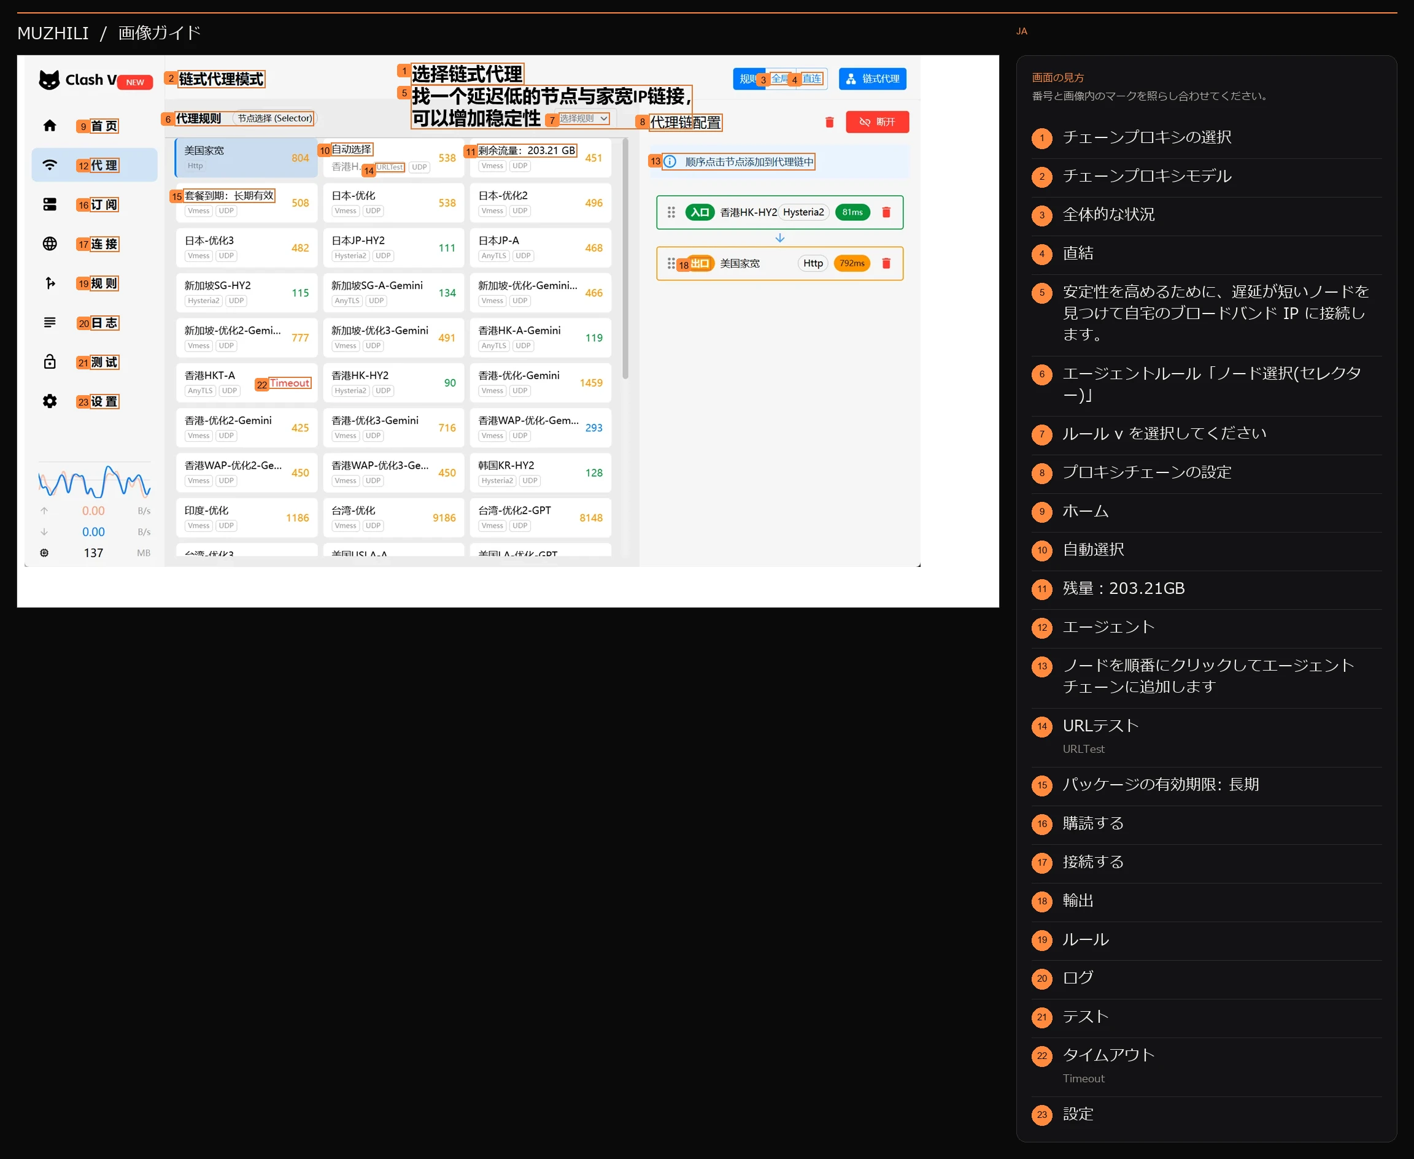Open the 选择规则 dropdown
Viewport: 1414px width, 1159px height.
tap(584, 118)
